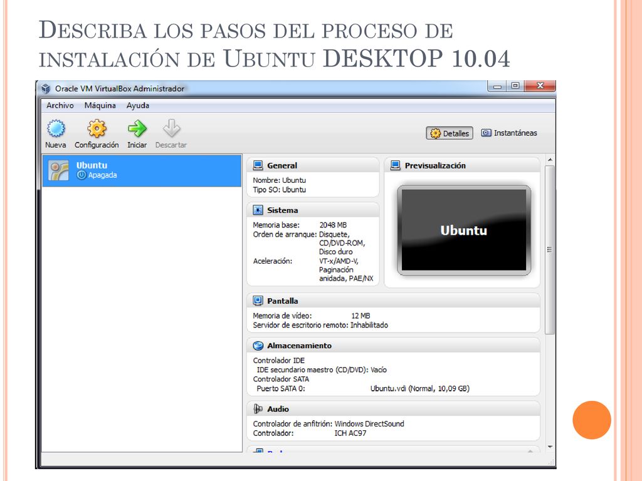Close the VirtualBox window
Screen dimensions: 642x481
point(540,86)
